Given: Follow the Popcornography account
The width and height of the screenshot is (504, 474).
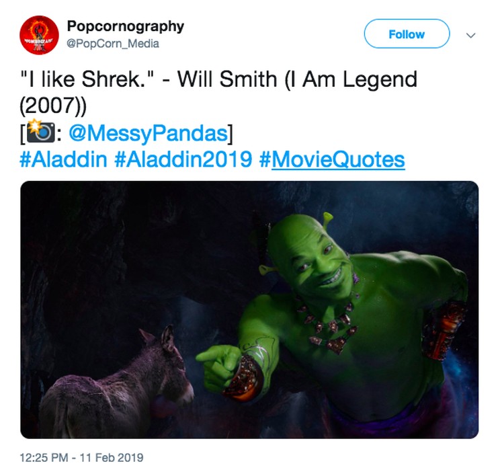Looking at the screenshot, I should click(407, 34).
